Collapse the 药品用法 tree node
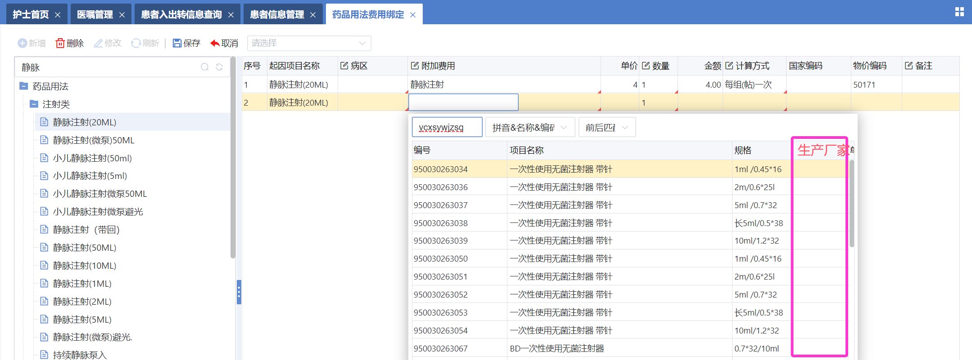 (x=24, y=86)
